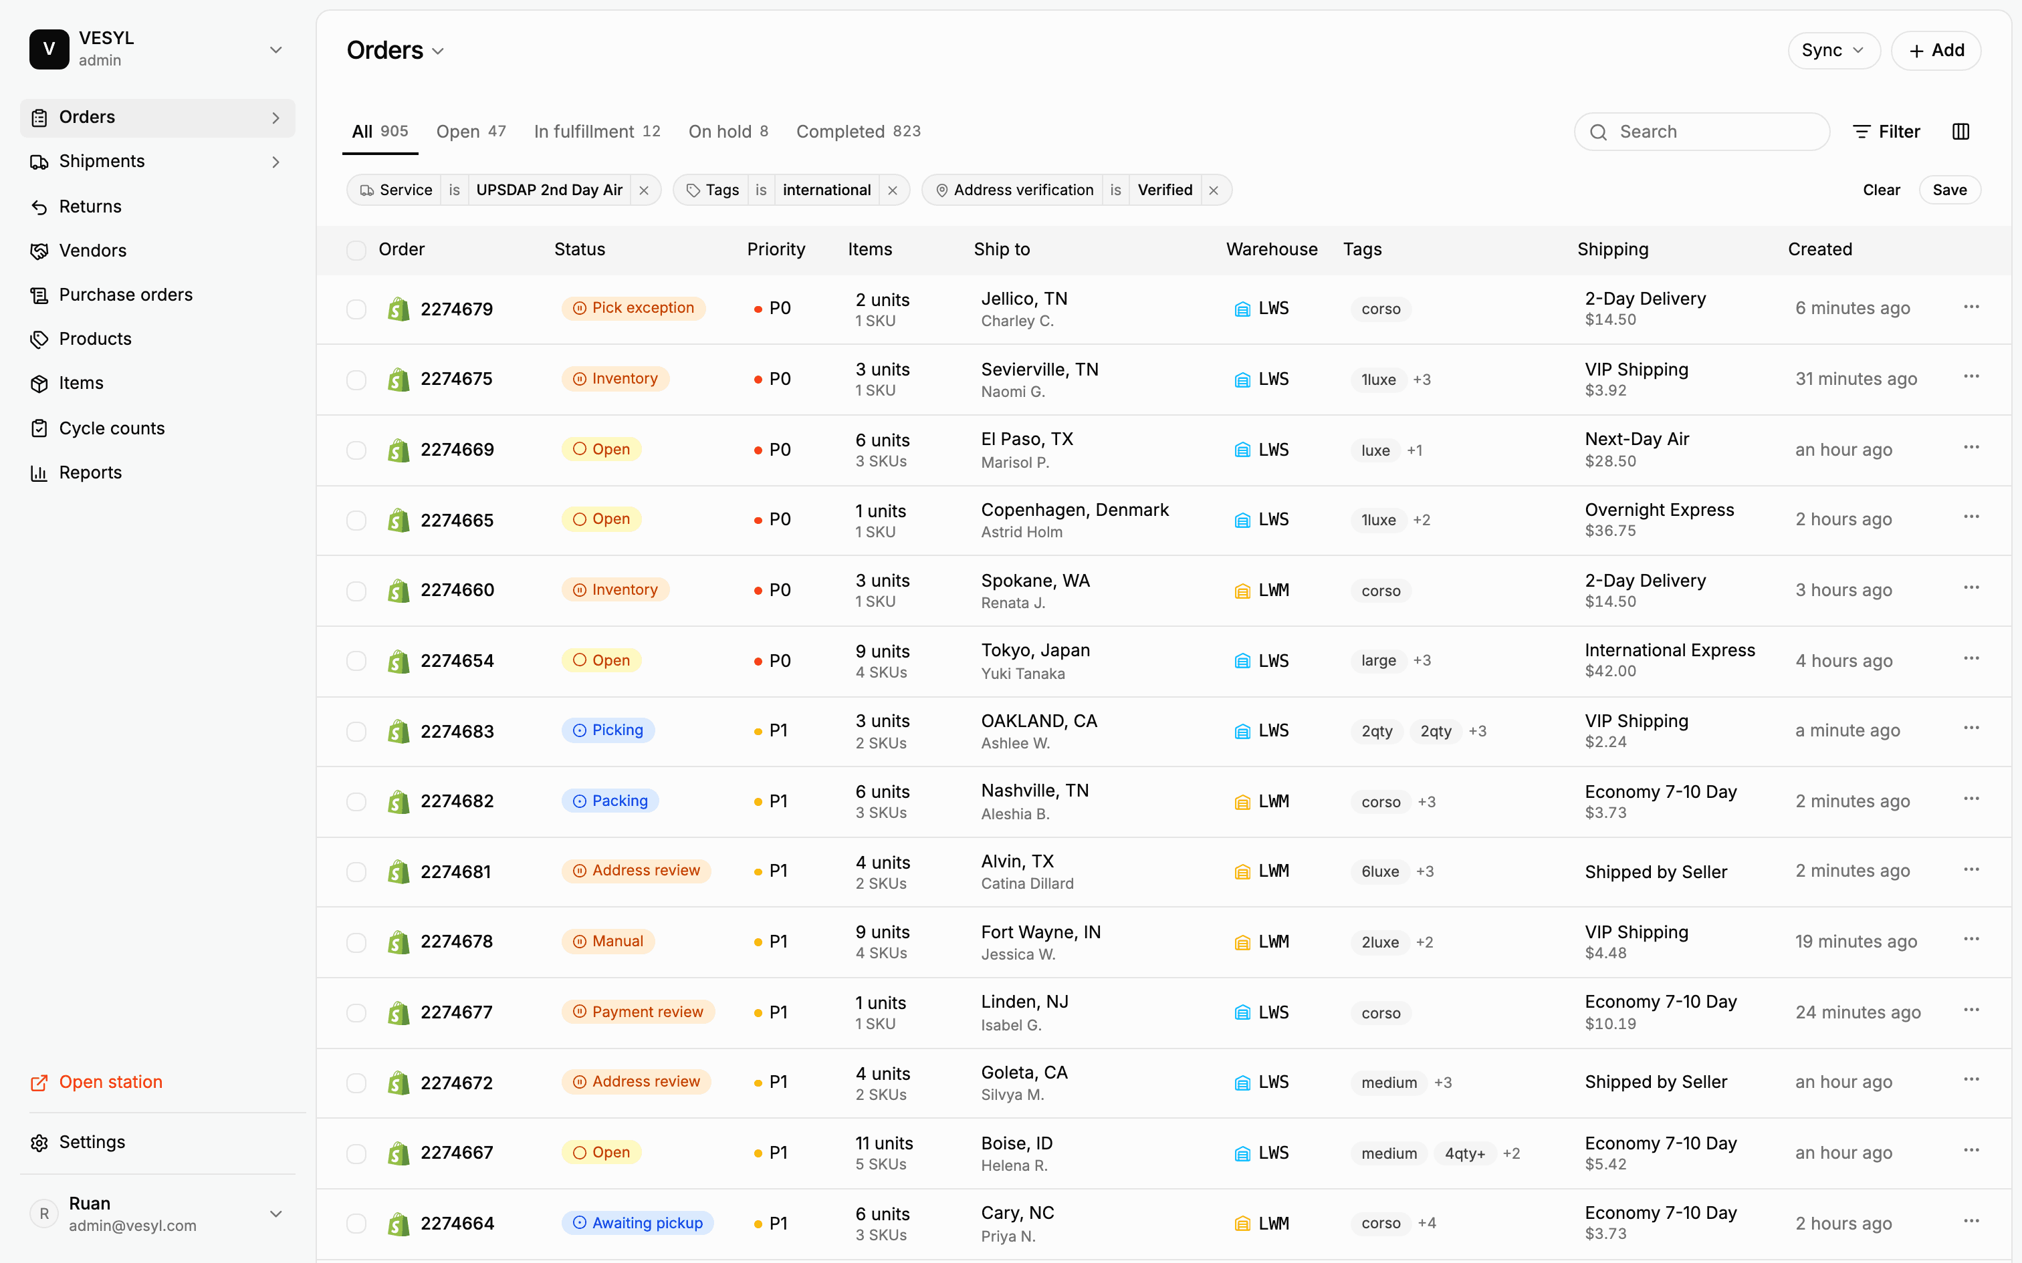Image resolution: width=2022 pixels, height=1263 pixels.
Task: Clear all applied filters
Action: (1881, 190)
